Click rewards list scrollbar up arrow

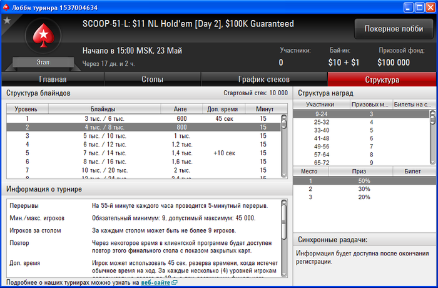click(432, 113)
